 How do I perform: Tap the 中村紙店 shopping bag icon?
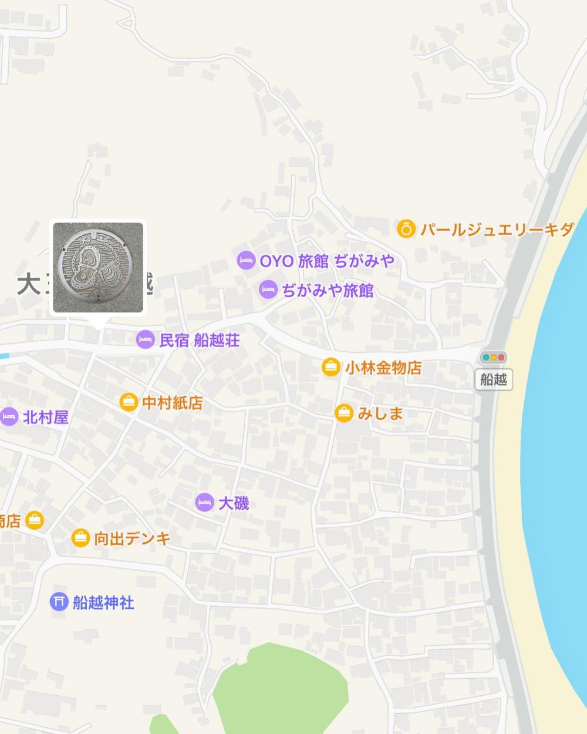click(x=128, y=402)
